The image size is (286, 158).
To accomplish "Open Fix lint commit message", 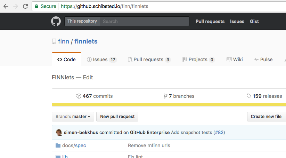I will [135, 156].
